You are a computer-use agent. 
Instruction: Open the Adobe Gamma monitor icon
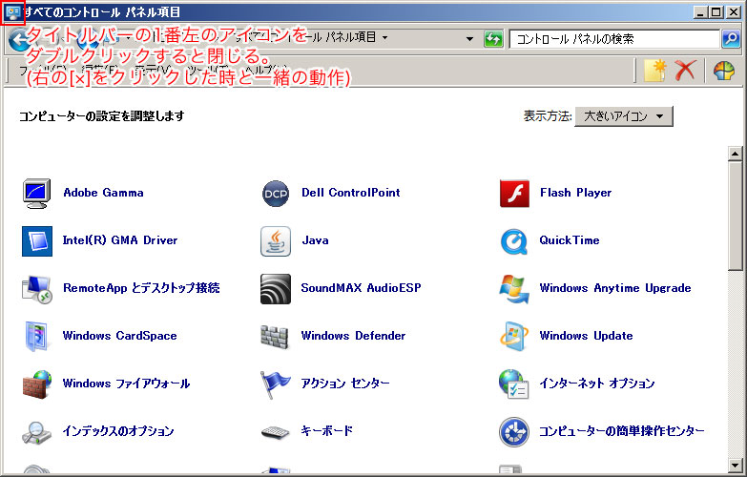(x=36, y=194)
